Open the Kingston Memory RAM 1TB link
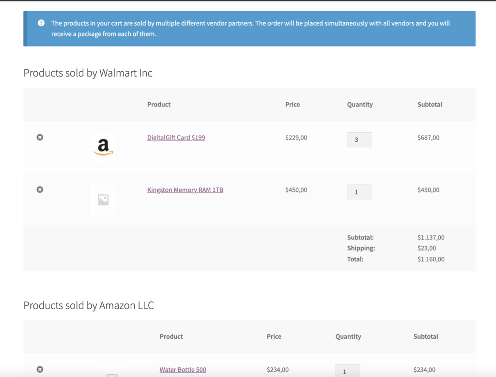Viewport: 496px width, 377px height. (x=185, y=189)
